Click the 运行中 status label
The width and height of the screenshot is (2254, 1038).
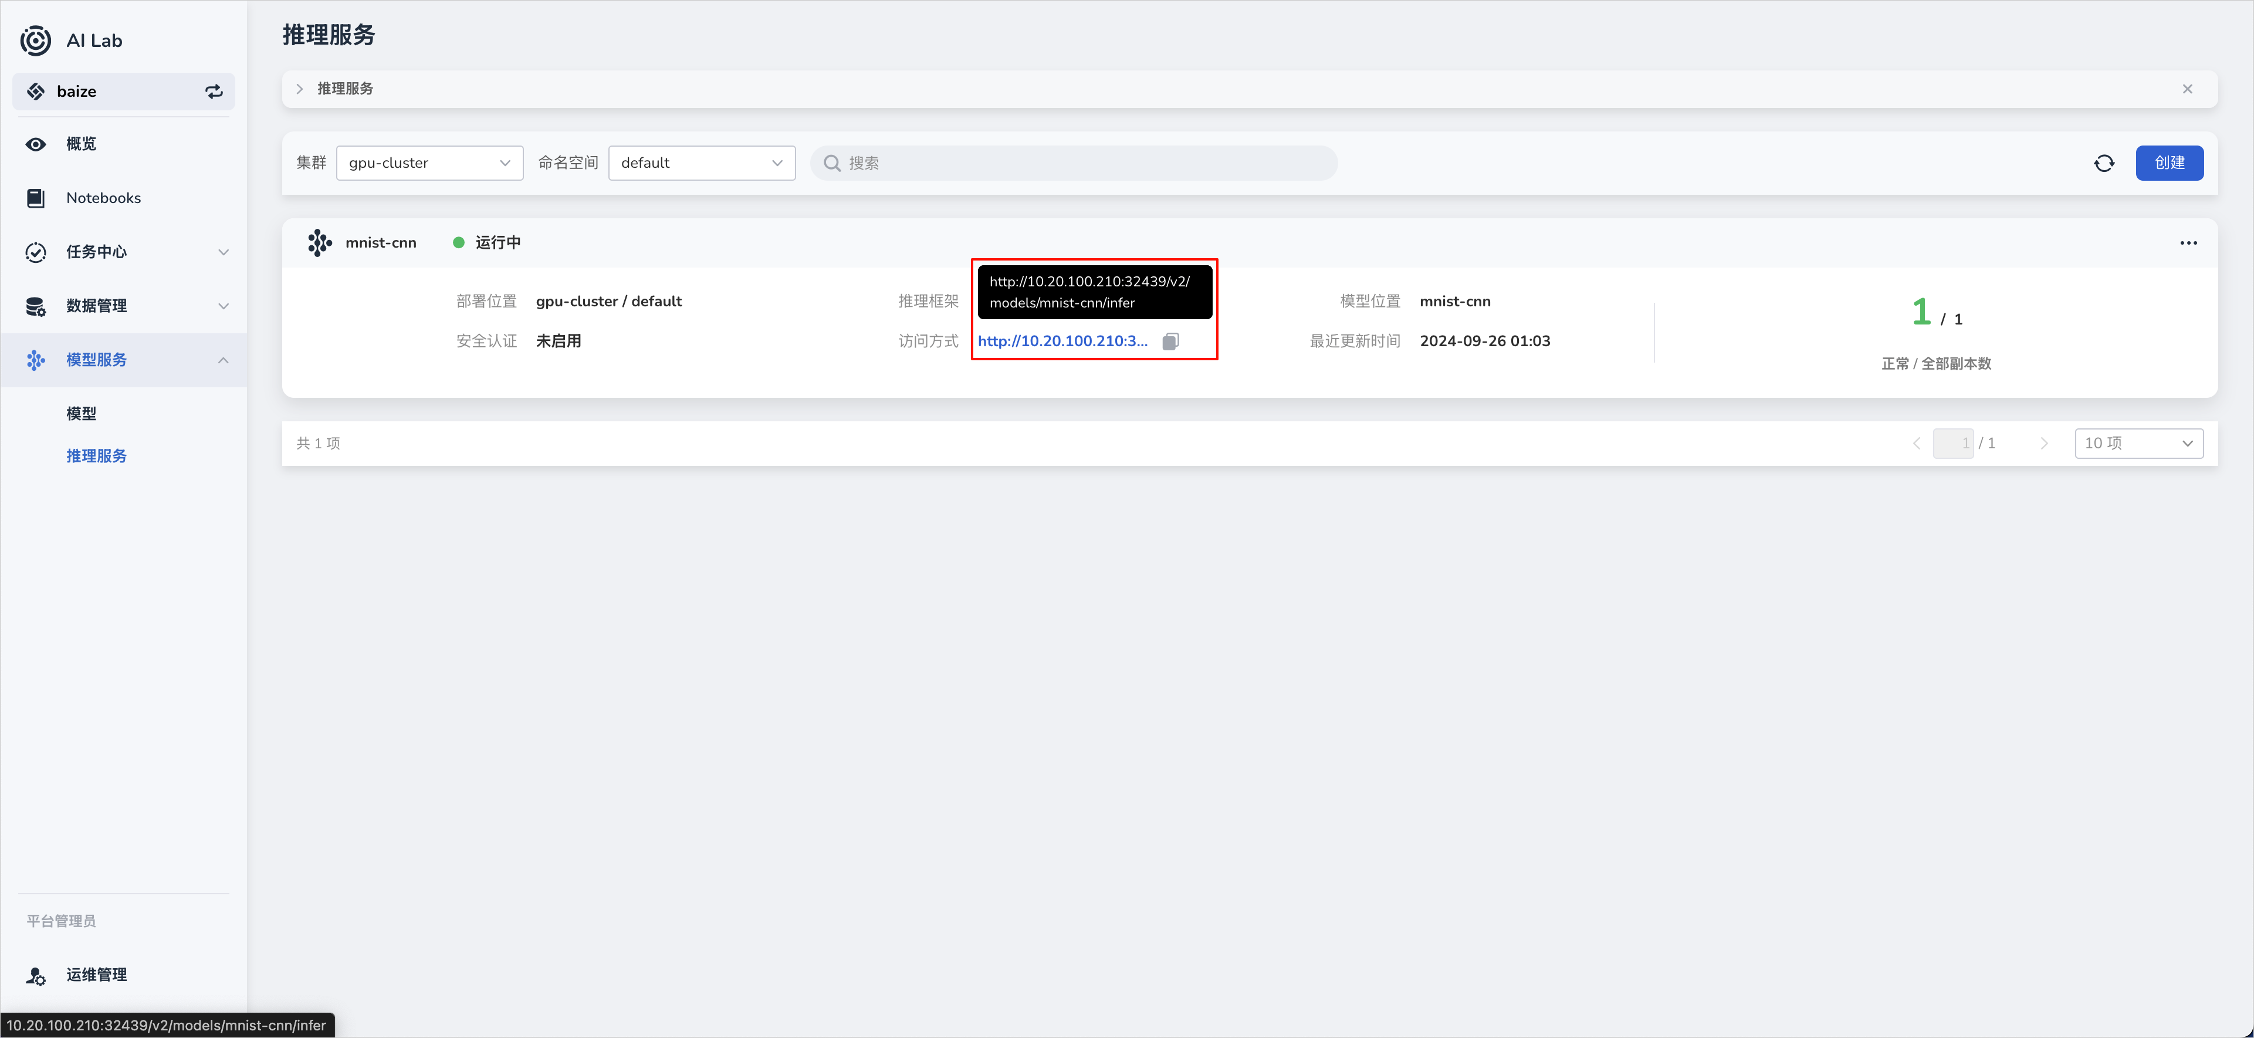(x=498, y=244)
